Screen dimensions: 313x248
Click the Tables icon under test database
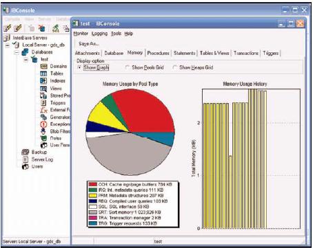43,74
